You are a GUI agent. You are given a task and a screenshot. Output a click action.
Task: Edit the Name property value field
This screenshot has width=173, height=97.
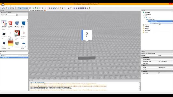(x=165, y=67)
